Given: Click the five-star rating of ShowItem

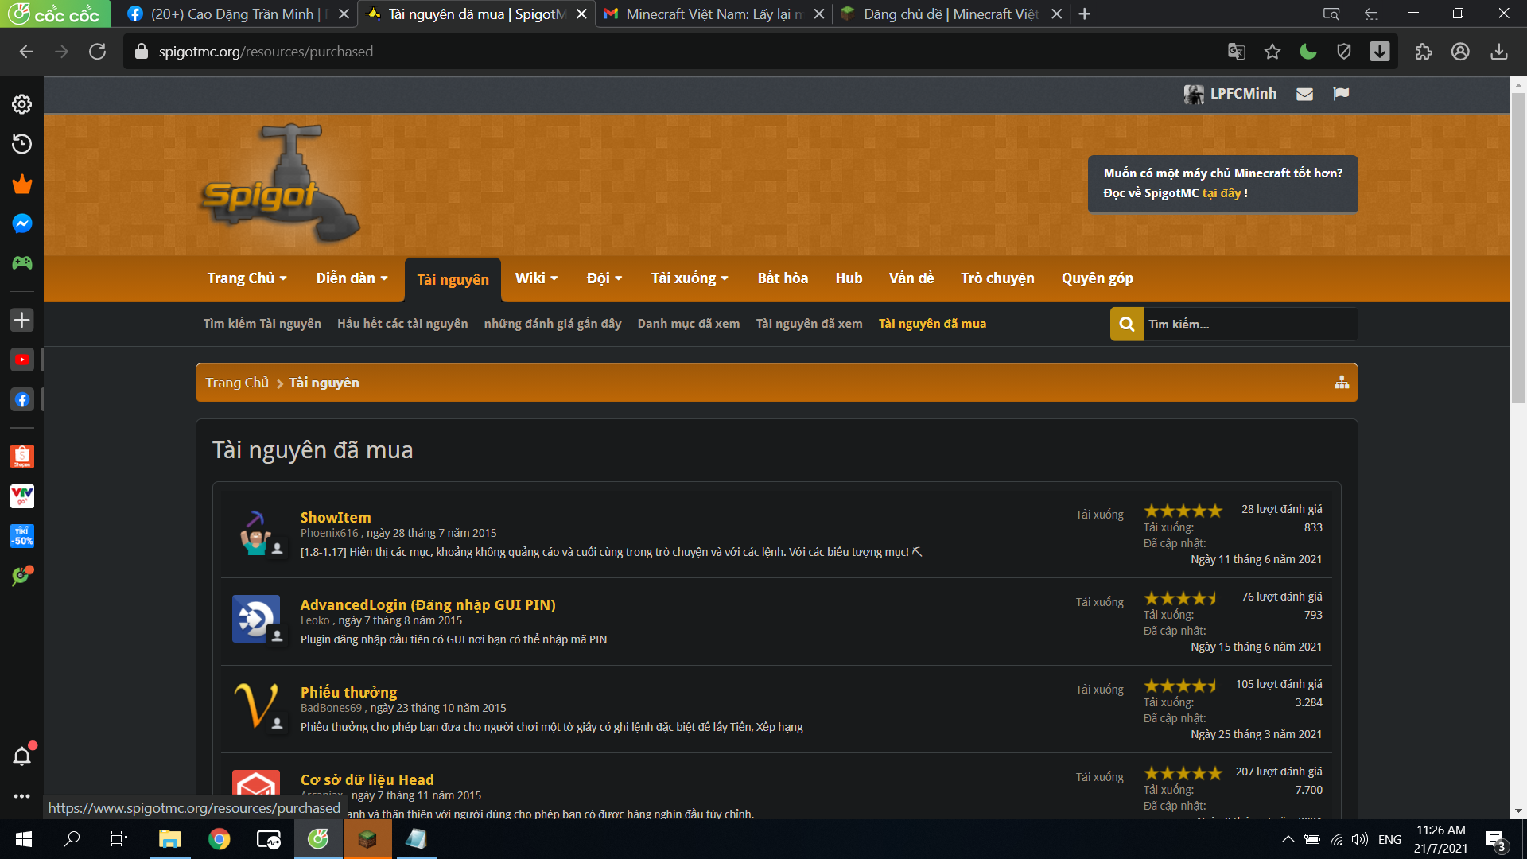Looking at the screenshot, I should coord(1183,511).
